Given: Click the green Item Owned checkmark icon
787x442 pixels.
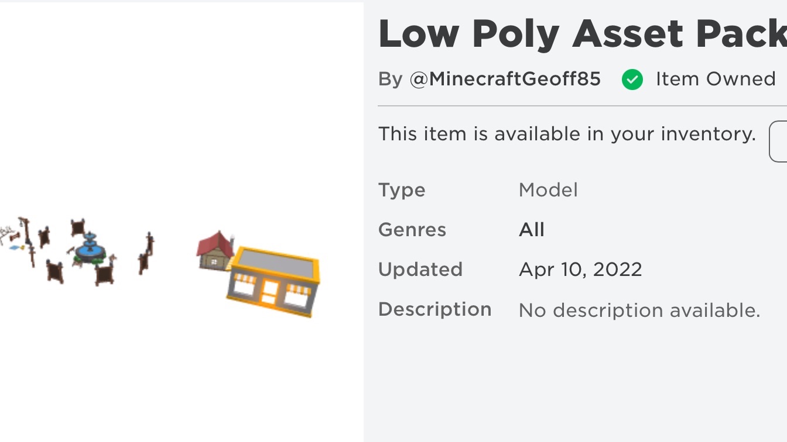Looking at the screenshot, I should click(x=632, y=80).
